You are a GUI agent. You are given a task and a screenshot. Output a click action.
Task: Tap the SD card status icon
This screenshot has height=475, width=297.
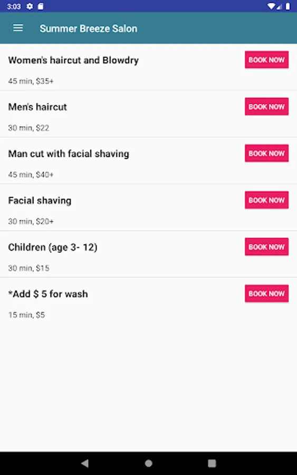click(41, 6)
